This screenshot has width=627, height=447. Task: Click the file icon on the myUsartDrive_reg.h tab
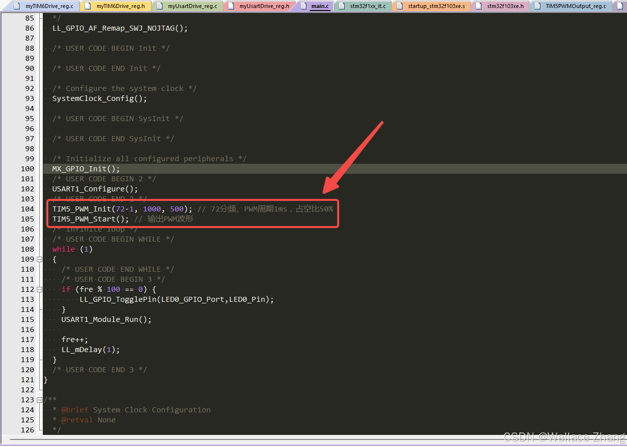click(231, 6)
